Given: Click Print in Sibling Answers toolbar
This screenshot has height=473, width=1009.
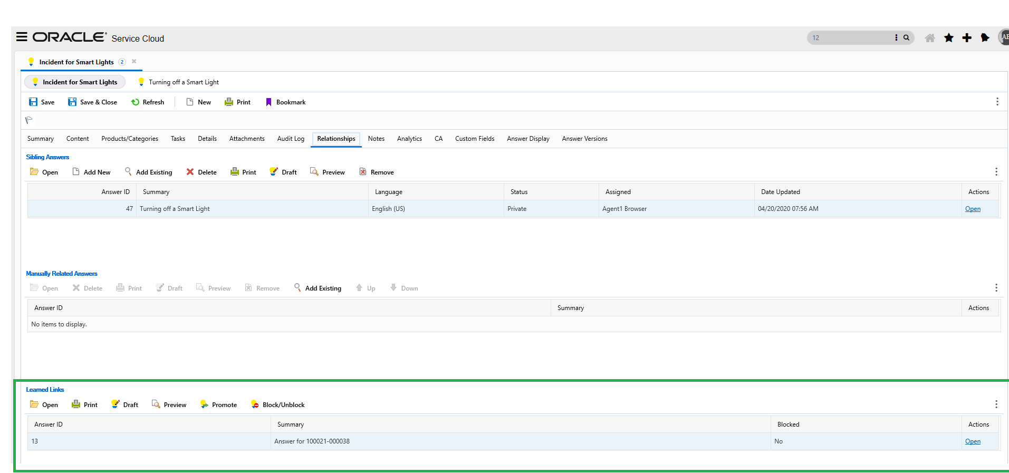Looking at the screenshot, I should click(243, 172).
